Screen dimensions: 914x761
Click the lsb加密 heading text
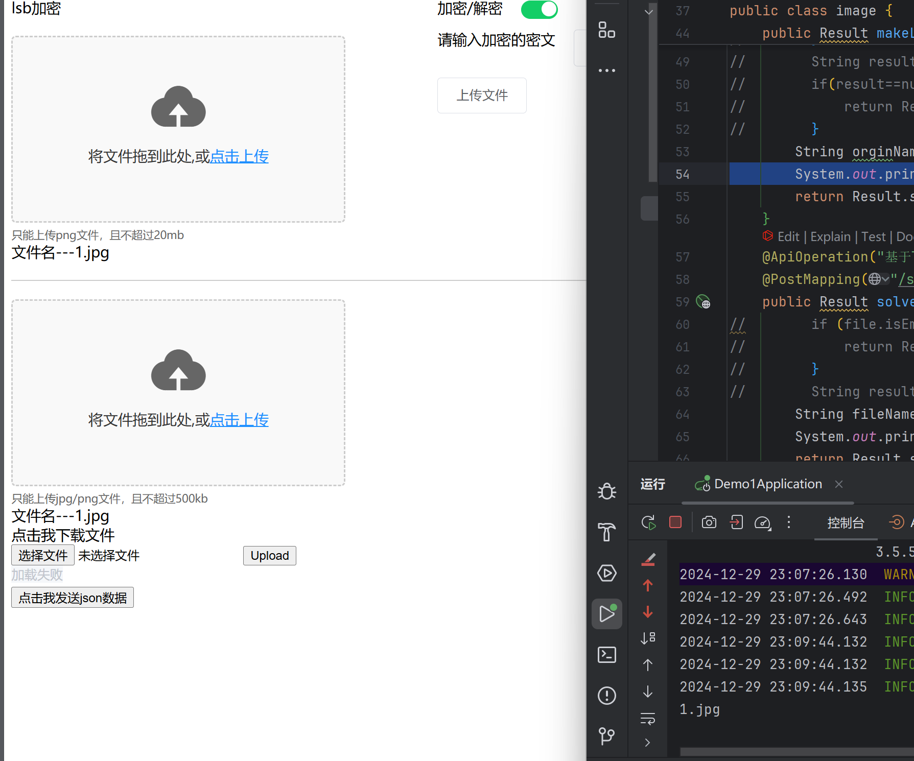pyautogui.click(x=36, y=8)
